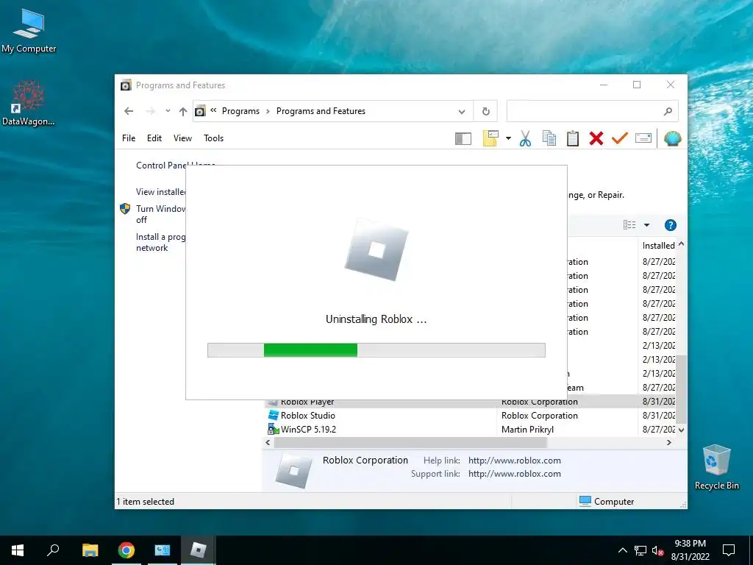Open My Computer desktop icon
Viewport: 753px width, 565px height.
(x=29, y=29)
